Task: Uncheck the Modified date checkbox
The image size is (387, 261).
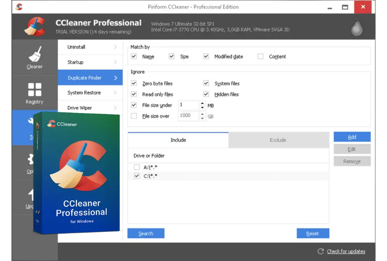Action: pyautogui.click(x=206, y=56)
